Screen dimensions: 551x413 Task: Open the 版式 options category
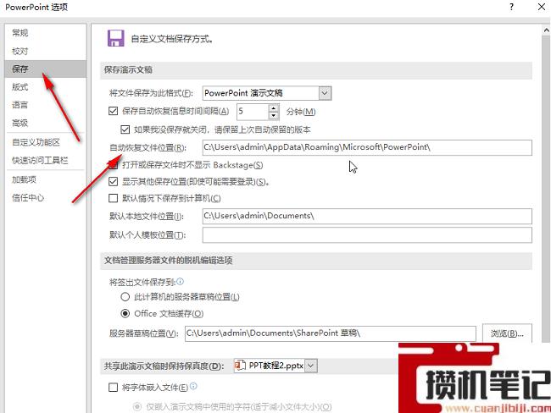20,87
